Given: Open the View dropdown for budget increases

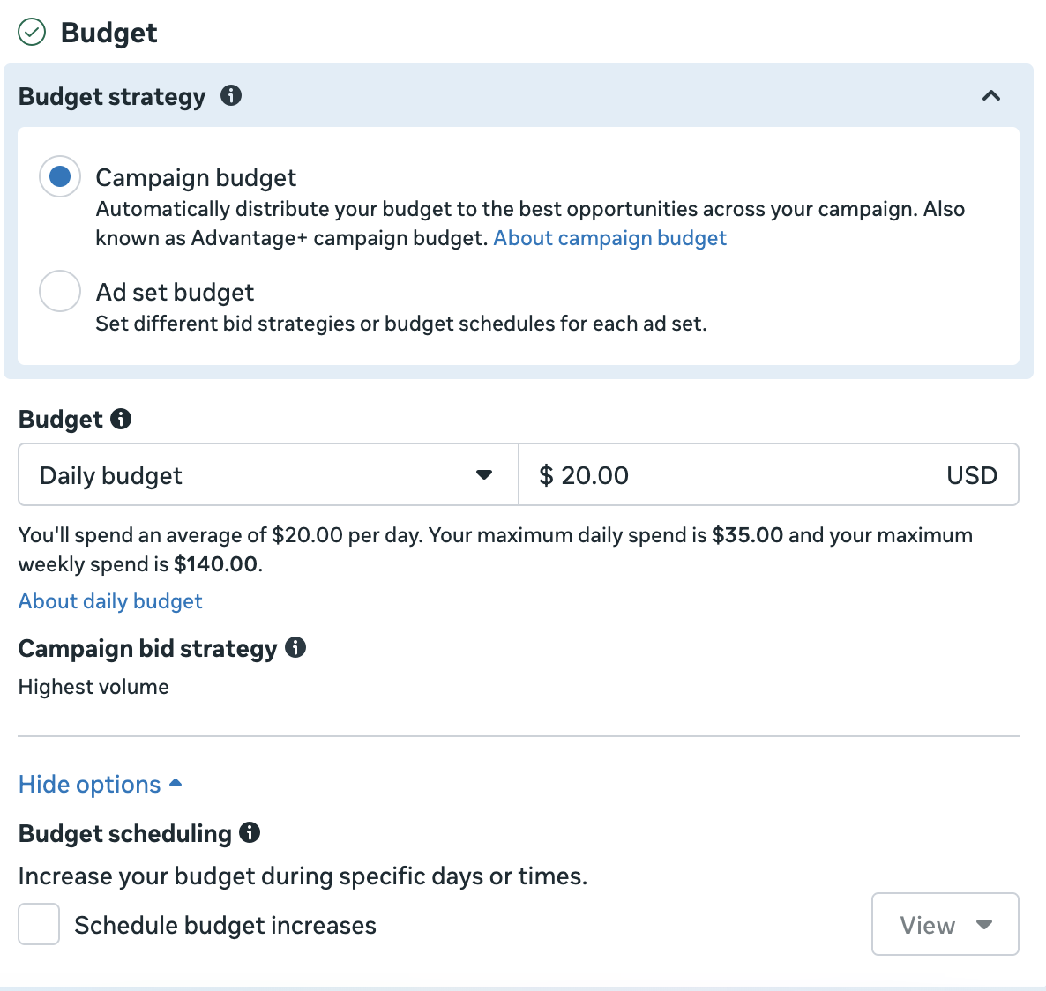Looking at the screenshot, I should click(x=945, y=925).
